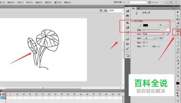Toggle the green outline square of the layer
Screen dimensions: 181x103
pos(3,98)
